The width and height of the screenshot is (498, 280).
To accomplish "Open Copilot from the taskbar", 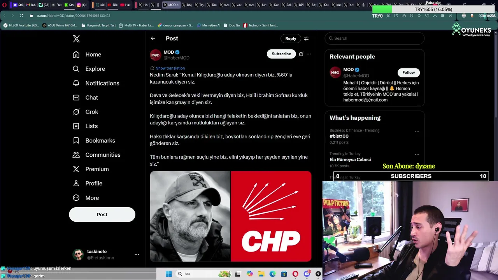I will click(x=249, y=274).
